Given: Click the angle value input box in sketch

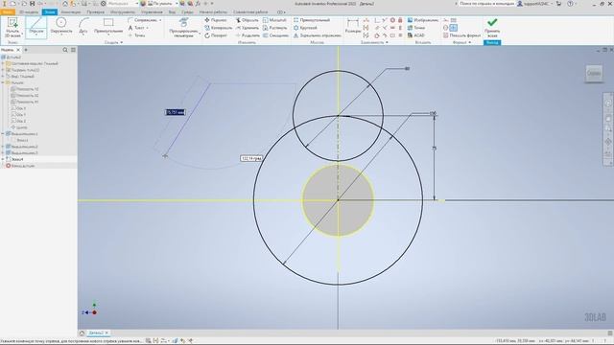Looking at the screenshot, I should point(251,158).
